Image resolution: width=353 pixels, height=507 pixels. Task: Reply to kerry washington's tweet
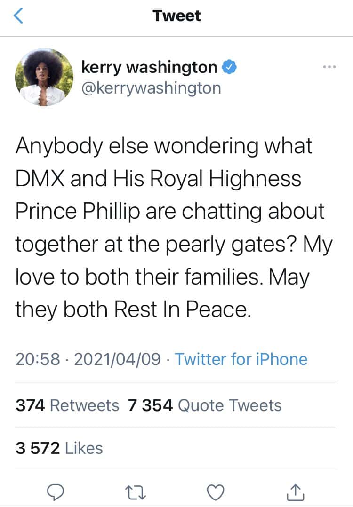58,492
